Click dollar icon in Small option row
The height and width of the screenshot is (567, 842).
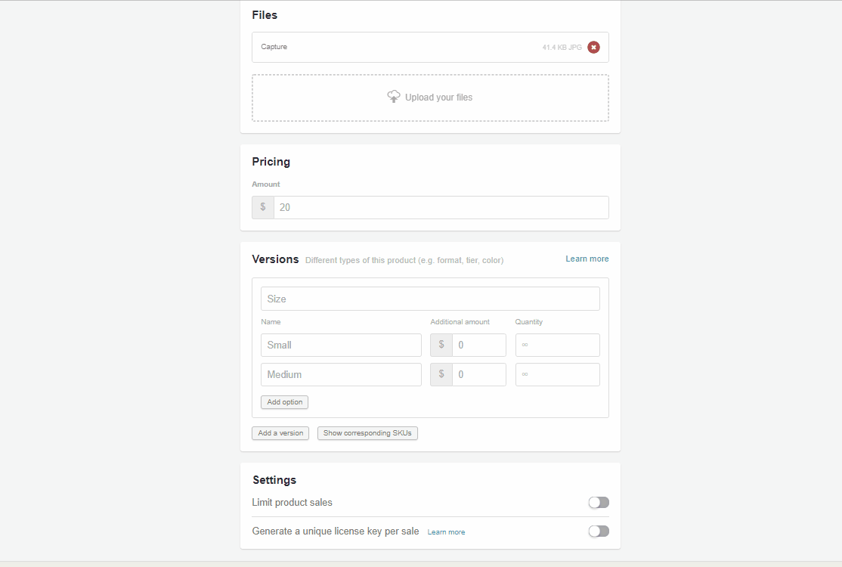click(441, 345)
